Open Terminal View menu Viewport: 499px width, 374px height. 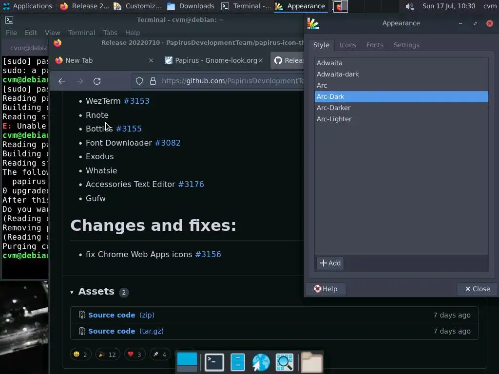52,33
